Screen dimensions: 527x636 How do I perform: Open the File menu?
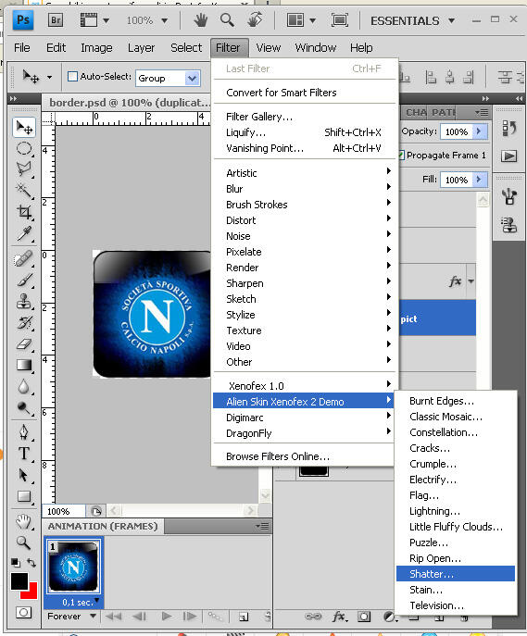point(22,48)
